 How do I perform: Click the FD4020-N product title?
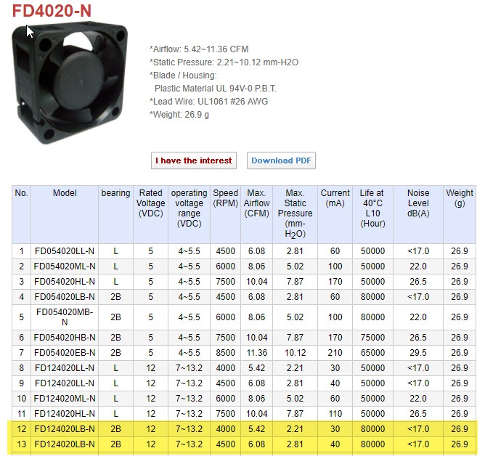52,11
